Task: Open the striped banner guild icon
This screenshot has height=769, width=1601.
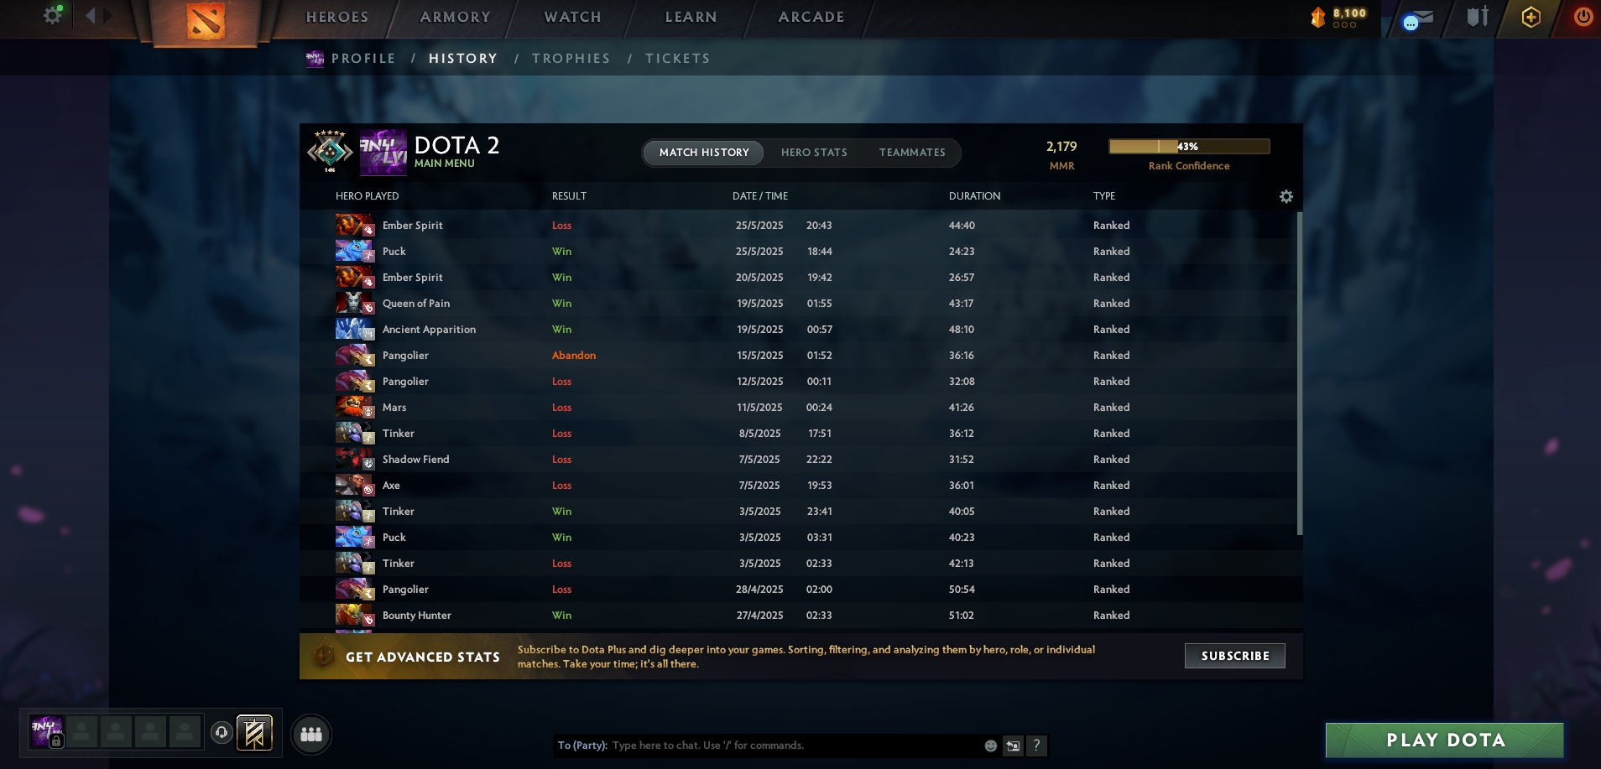Action: point(254,733)
